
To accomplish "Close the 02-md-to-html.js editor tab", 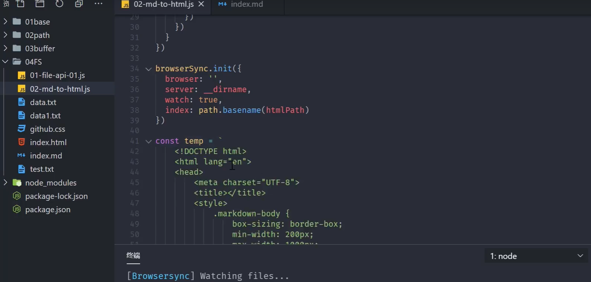I will tap(201, 4).
